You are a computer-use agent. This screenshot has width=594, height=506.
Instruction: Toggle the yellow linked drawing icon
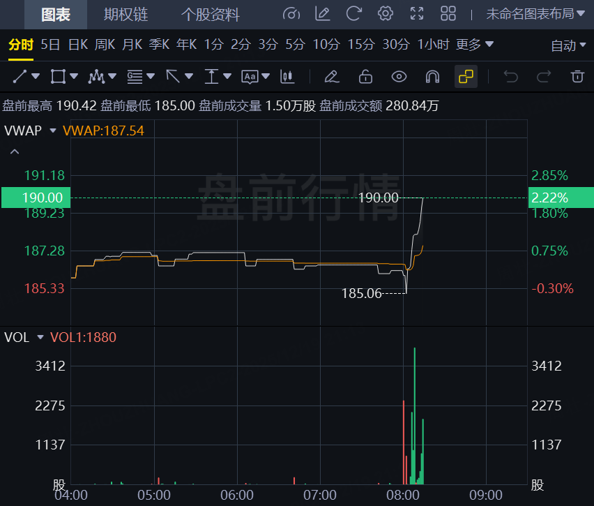(x=466, y=77)
